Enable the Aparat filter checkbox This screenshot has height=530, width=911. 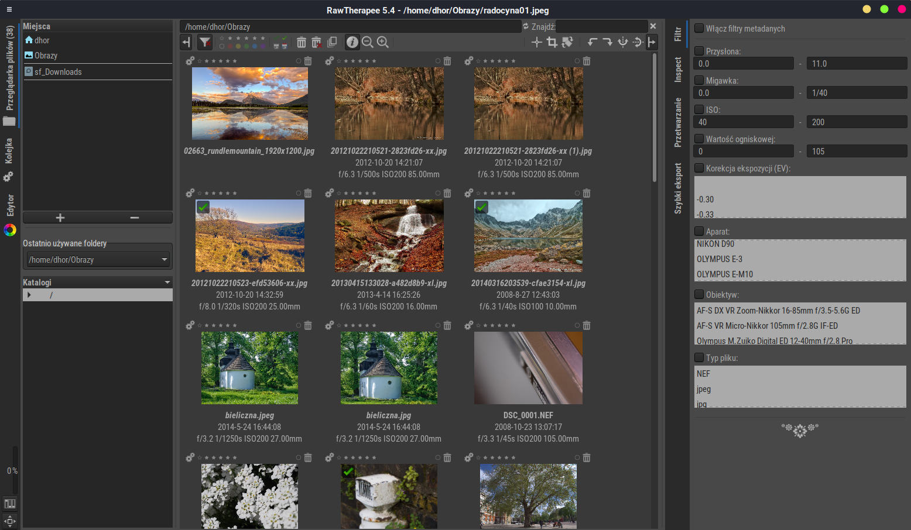coord(699,231)
